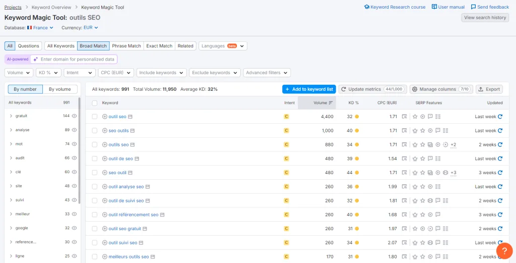The height and width of the screenshot is (263, 516).
Task: Show +3 more SERP features for 'seo outil'
Action: [x=453, y=173]
